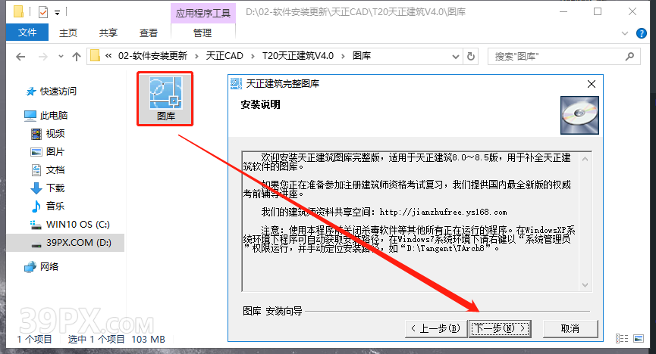Switch to the 主页 ribbon tab

(67, 33)
